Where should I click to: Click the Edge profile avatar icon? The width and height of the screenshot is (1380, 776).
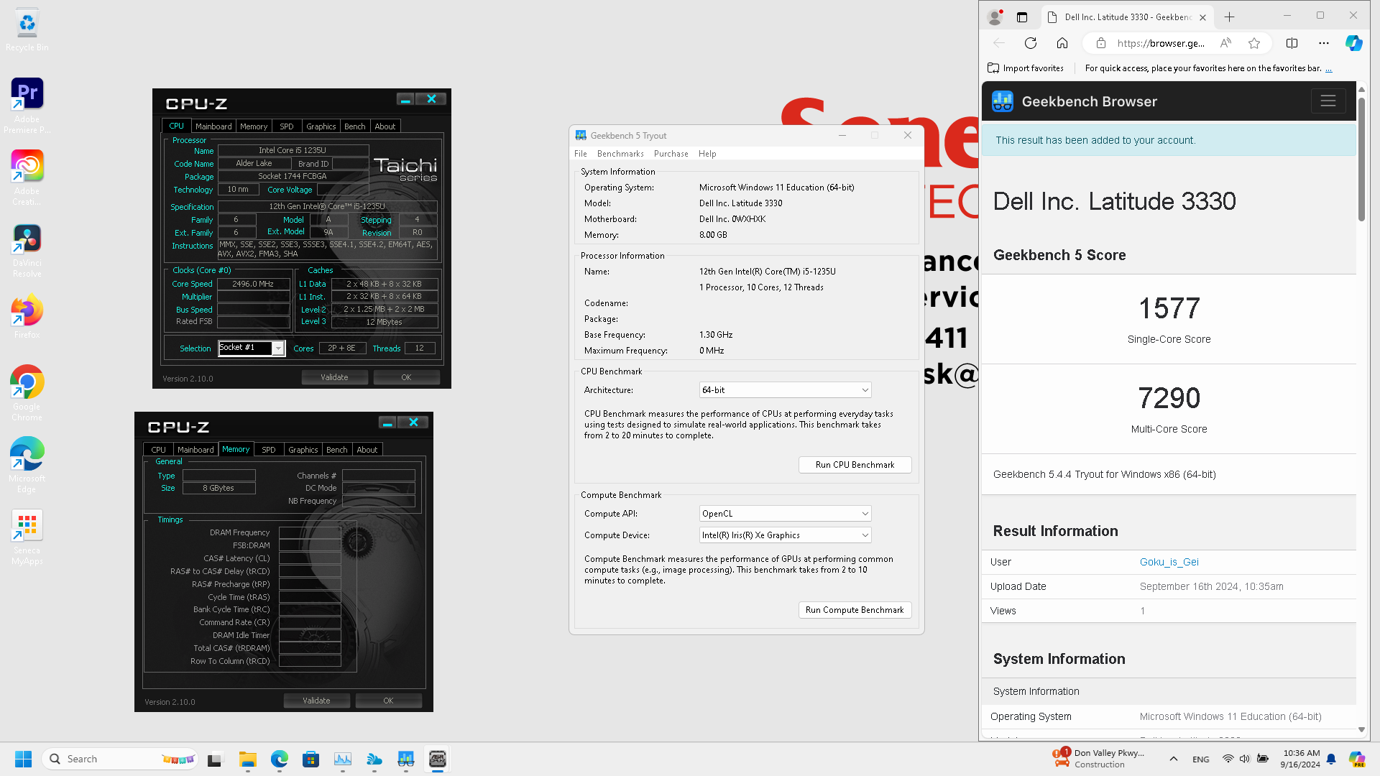tap(995, 17)
